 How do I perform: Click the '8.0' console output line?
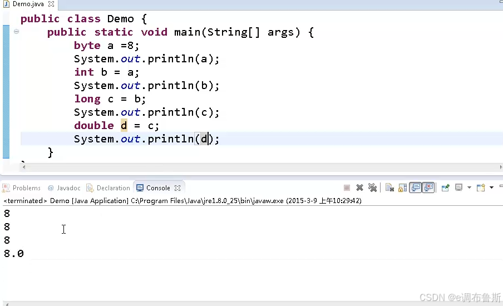(14, 254)
